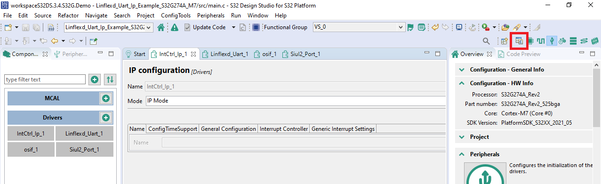Click the Peripherals tool thumbnail in Overview
601x184 pixels.
pyautogui.click(x=485, y=173)
